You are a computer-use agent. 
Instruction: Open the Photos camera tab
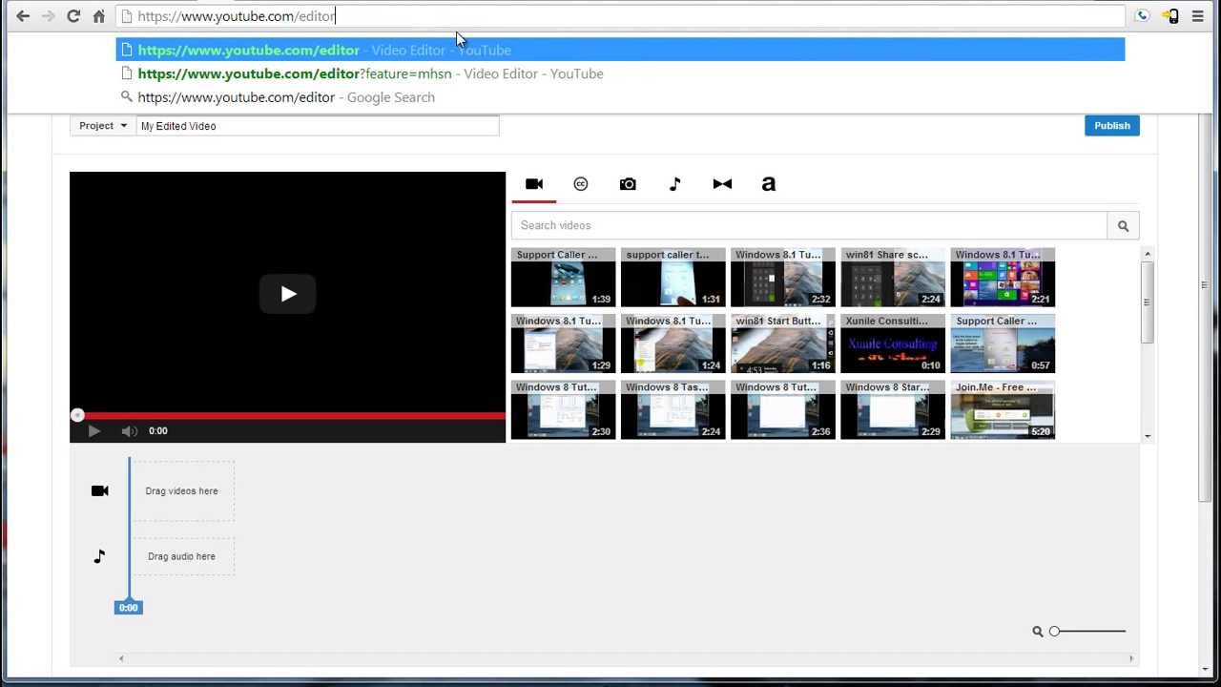tap(628, 184)
